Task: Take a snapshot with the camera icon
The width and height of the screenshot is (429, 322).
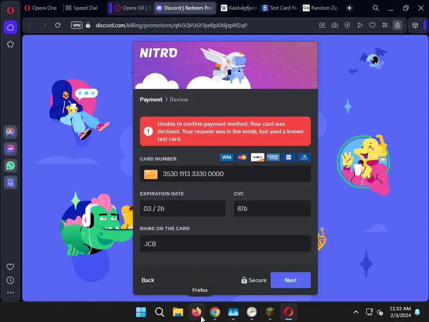Action: (335, 25)
